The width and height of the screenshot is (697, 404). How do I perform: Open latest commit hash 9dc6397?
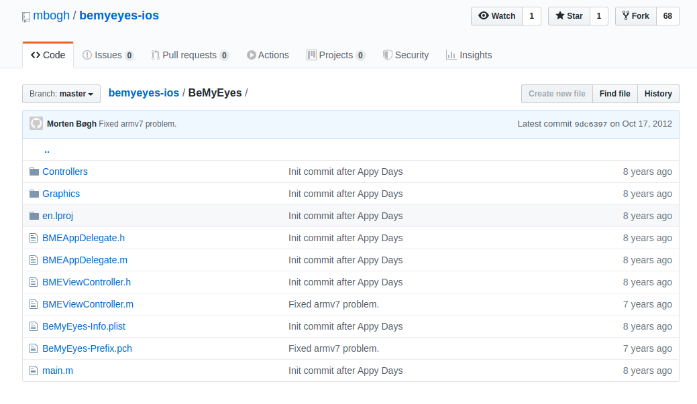591,124
